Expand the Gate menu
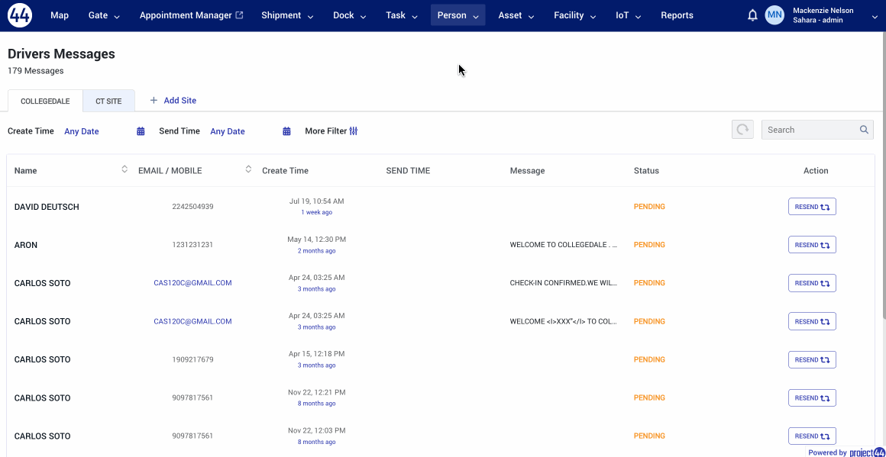 click(x=105, y=15)
